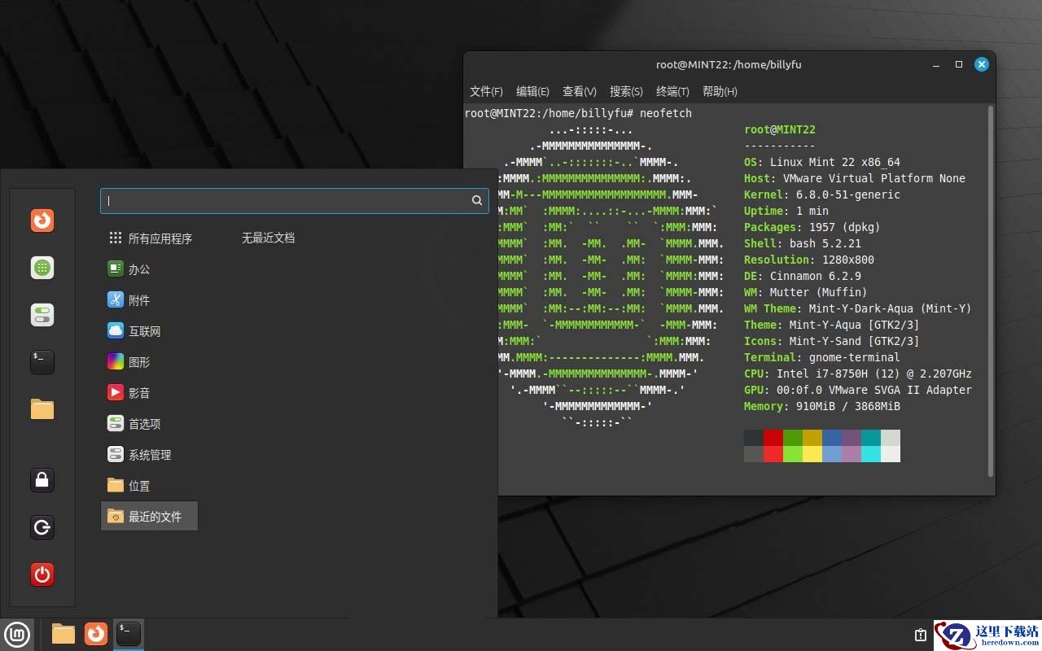The height and width of the screenshot is (651, 1042).
Task: Click the 'OS: Linux Mint 22 x86_64' line
Action: (822, 162)
